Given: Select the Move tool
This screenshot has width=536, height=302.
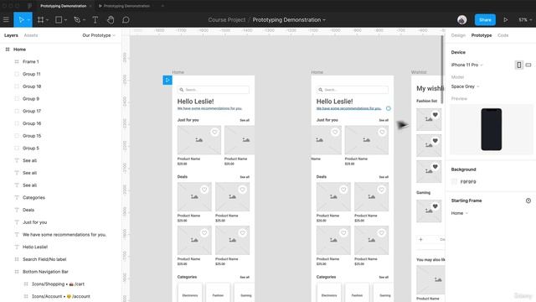Looking at the screenshot, I should [x=21, y=20].
